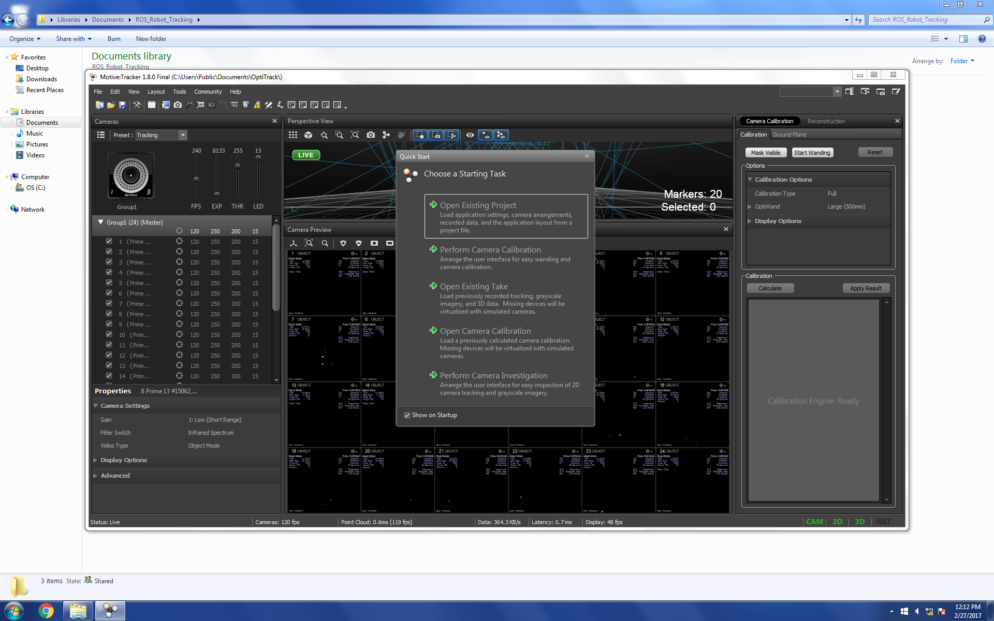Choose Perform Camera Calibration task
The height and width of the screenshot is (621, 994).
pyautogui.click(x=490, y=250)
